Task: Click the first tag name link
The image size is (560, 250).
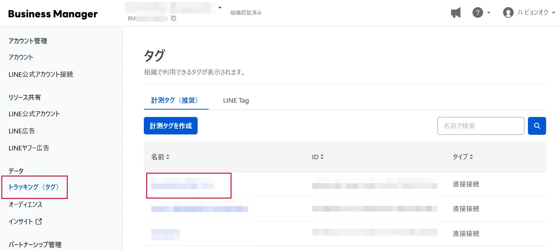Action: click(x=182, y=184)
